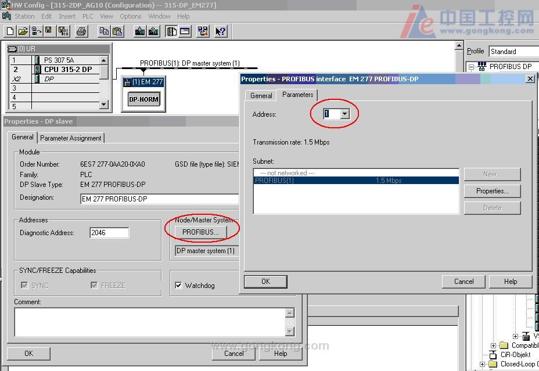Click the X2 DP interface module icon
This screenshot has height=371, width=539.
click(x=37, y=79)
